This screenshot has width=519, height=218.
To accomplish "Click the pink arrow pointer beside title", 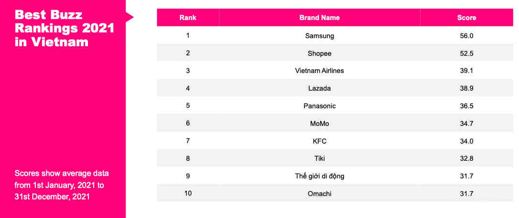I will tap(130, 17).
